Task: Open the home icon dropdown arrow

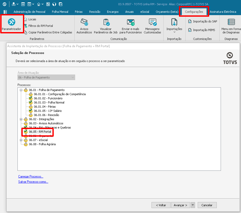Action: (43, 4)
